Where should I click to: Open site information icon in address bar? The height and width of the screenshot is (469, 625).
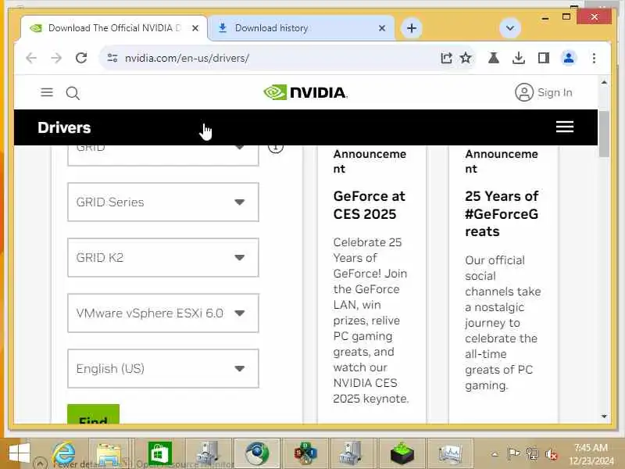112,58
